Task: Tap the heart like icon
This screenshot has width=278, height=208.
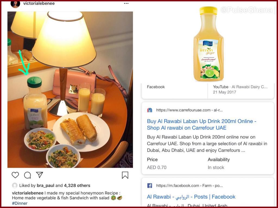Action: coord(15,175)
